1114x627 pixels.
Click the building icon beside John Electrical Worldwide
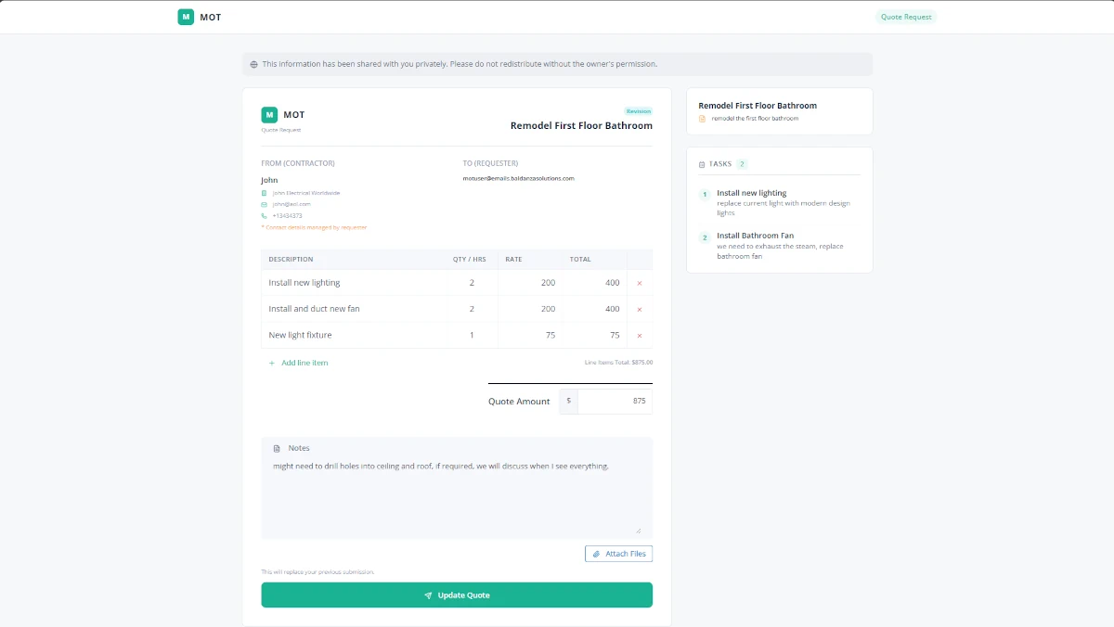coord(264,192)
